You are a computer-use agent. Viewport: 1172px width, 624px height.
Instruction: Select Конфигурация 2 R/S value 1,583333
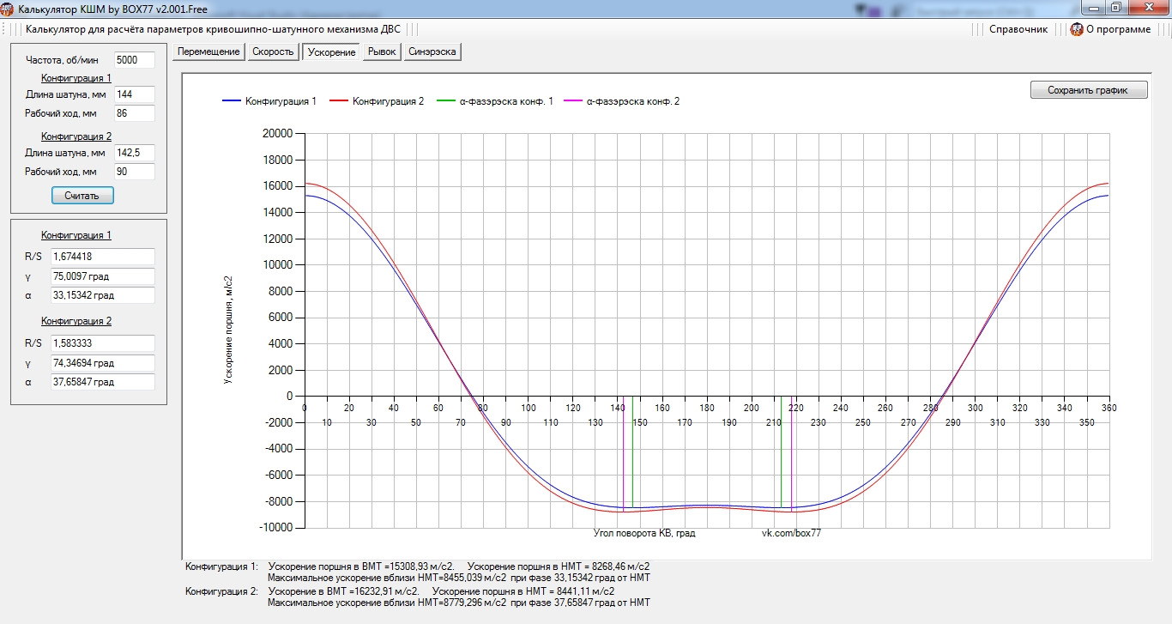[x=102, y=343]
